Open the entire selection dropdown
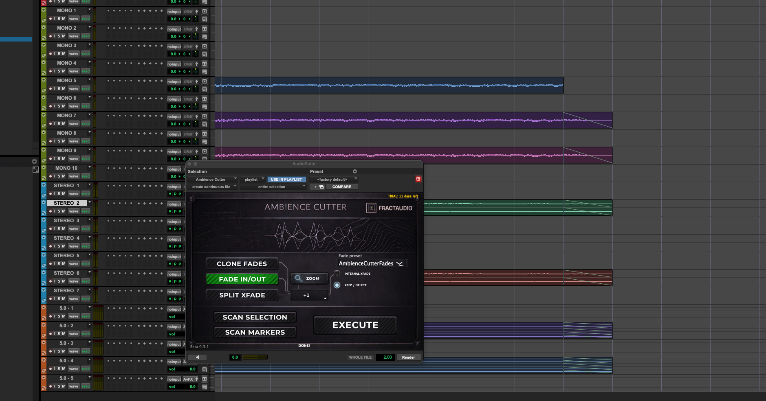Image resolution: width=766 pixels, height=401 pixels. pyautogui.click(x=273, y=187)
